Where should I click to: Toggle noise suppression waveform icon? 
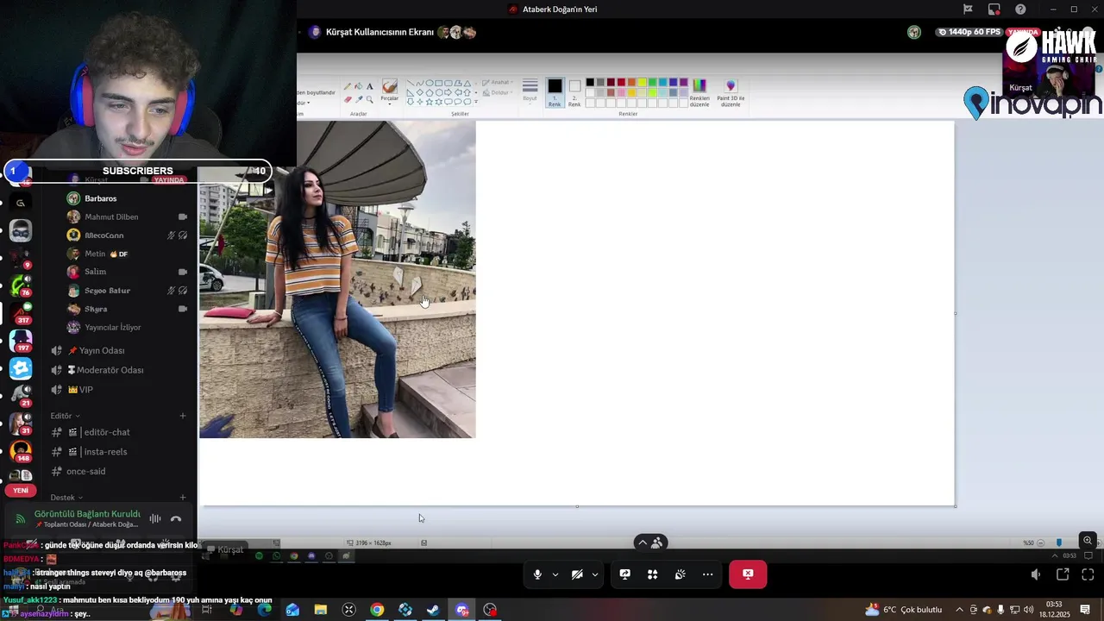click(155, 518)
